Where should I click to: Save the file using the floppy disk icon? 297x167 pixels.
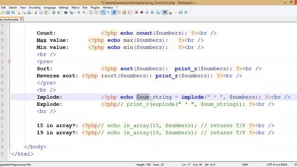point(7,13)
